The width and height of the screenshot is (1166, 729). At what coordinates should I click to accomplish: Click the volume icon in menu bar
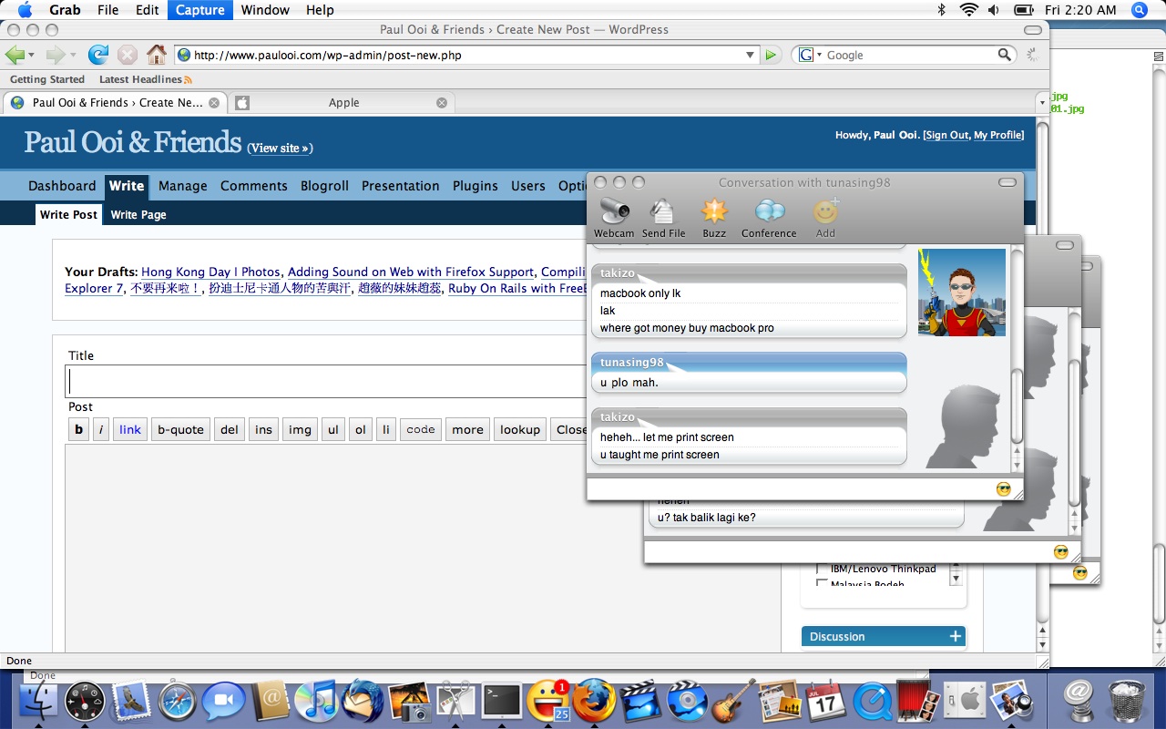tap(994, 10)
